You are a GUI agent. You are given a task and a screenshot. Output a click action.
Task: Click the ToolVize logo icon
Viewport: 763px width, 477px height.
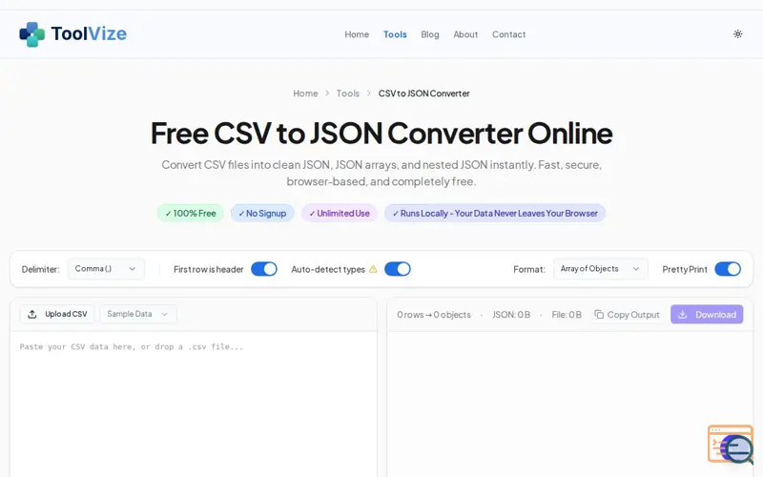(31, 34)
